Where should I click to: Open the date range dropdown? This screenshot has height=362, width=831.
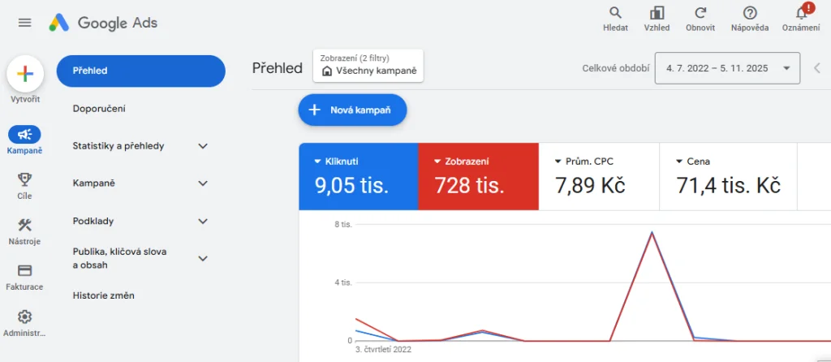coord(727,68)
